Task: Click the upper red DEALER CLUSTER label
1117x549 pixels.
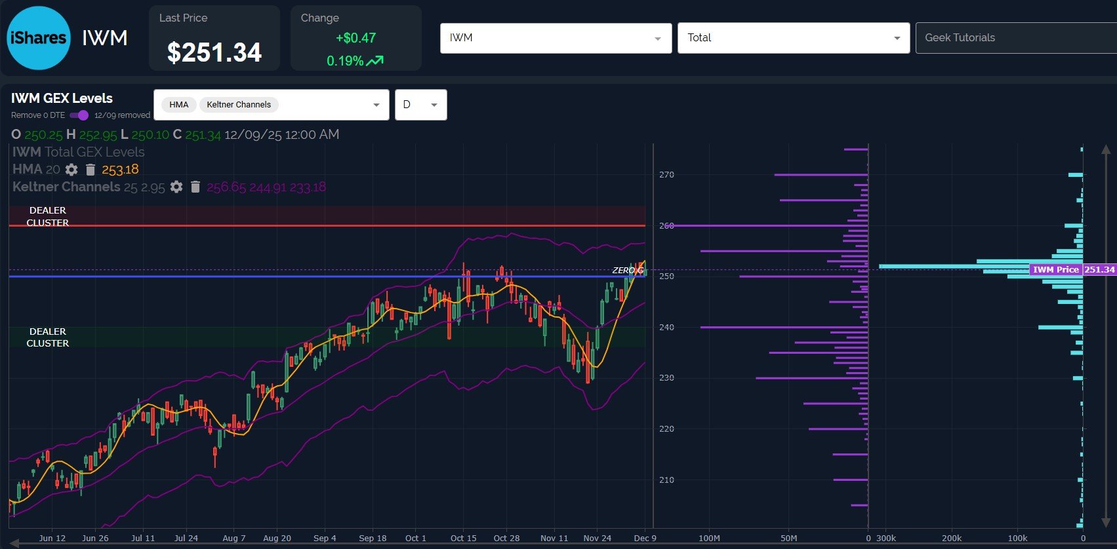Action: click(x=47, y=216)
